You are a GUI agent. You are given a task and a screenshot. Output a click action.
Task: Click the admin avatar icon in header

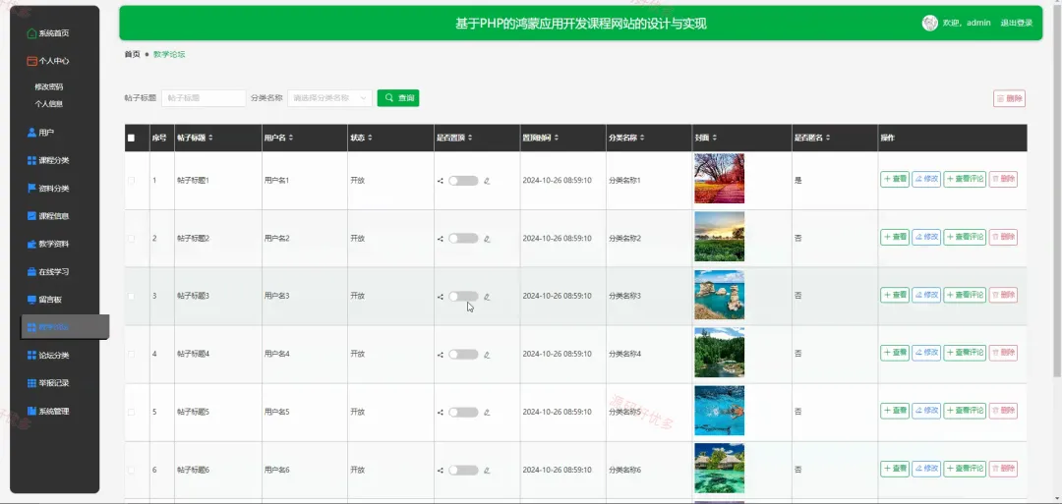[930, 23]
